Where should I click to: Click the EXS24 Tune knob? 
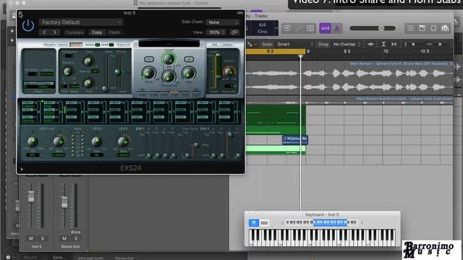(x=88, y=61)
